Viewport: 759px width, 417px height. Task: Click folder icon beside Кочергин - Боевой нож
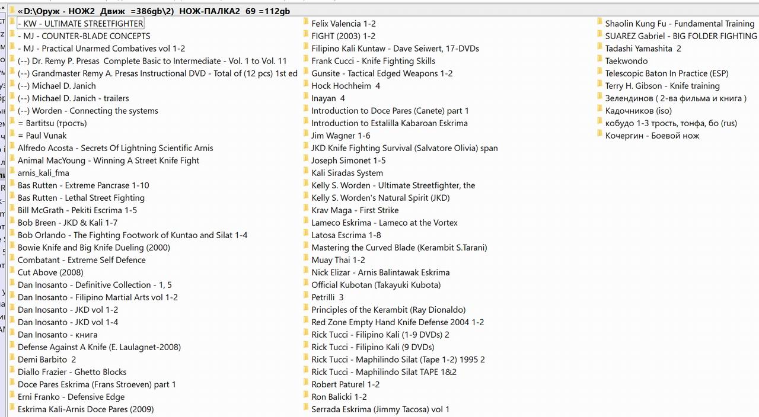click(599, 135)
